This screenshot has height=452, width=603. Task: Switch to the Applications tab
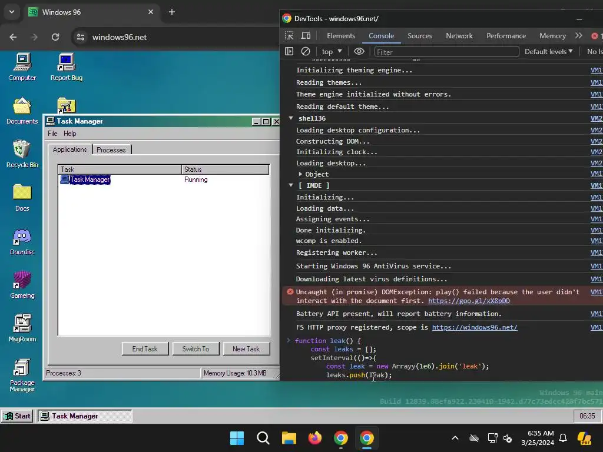[69, 149]
